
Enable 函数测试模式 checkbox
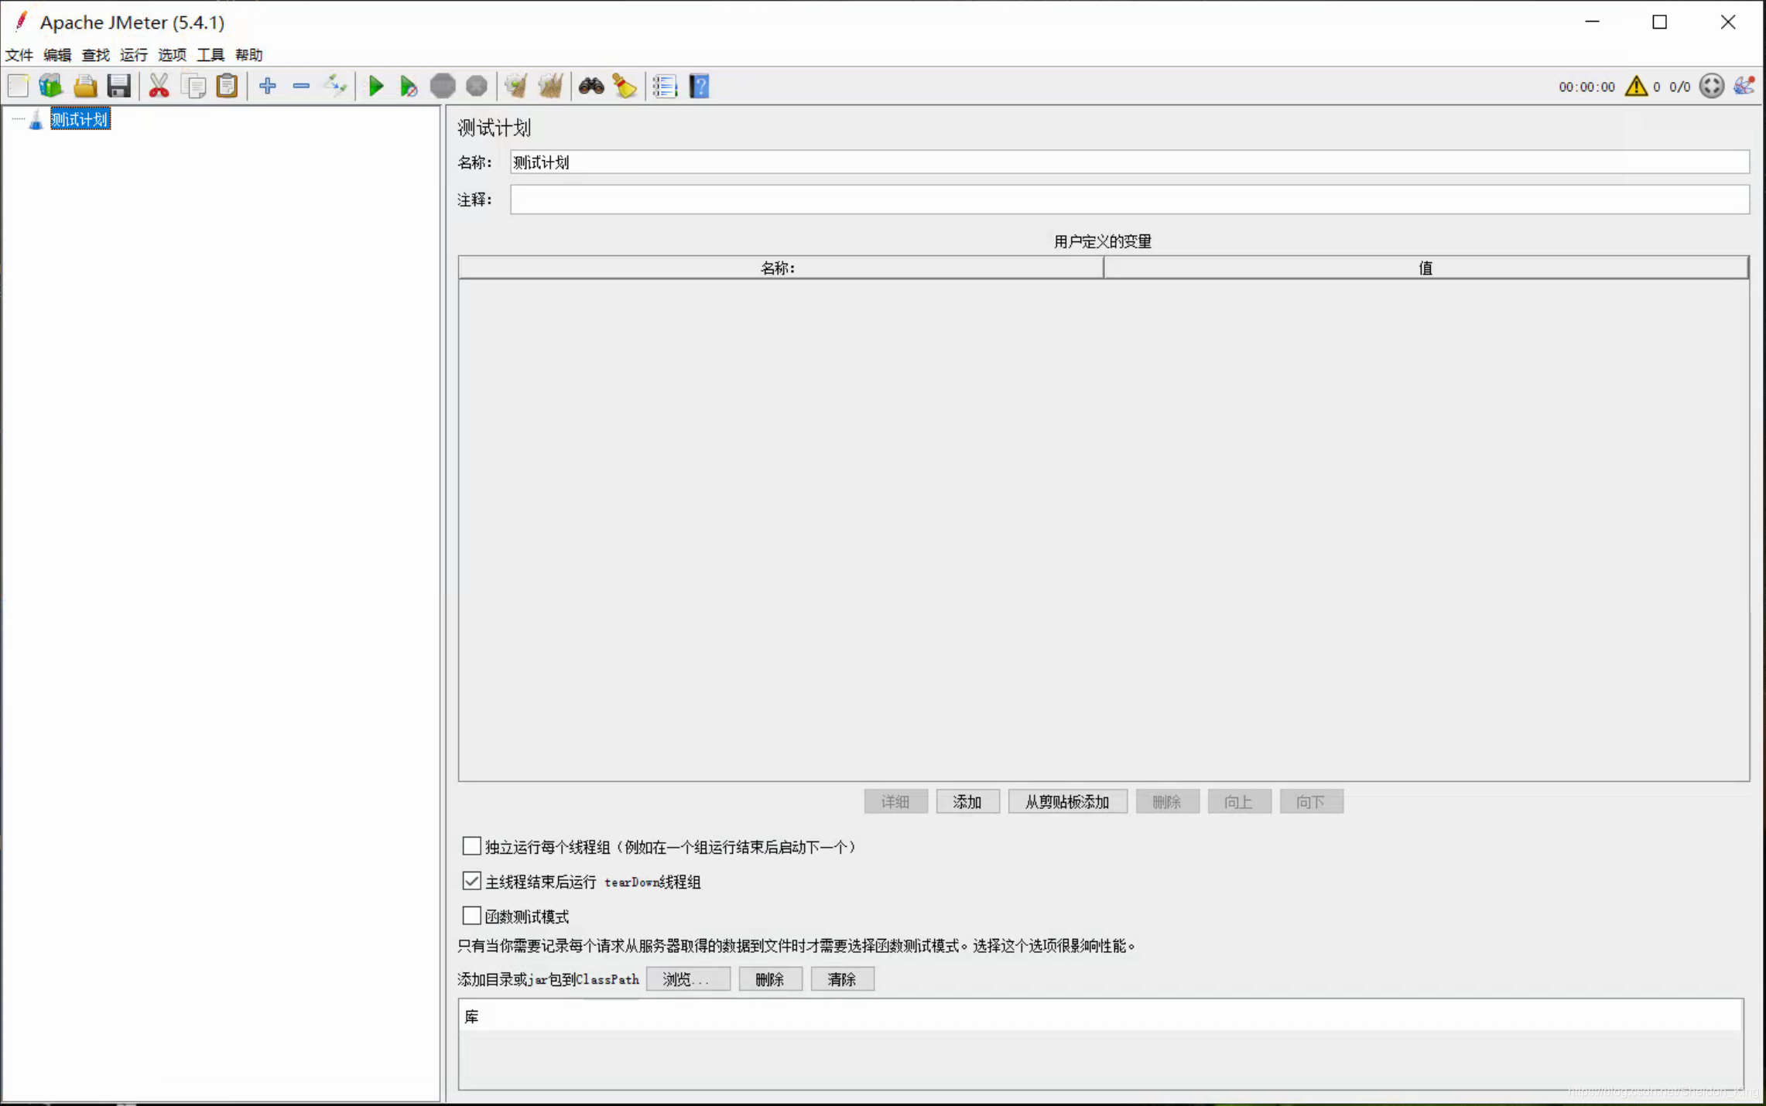[x=471, y=916]
